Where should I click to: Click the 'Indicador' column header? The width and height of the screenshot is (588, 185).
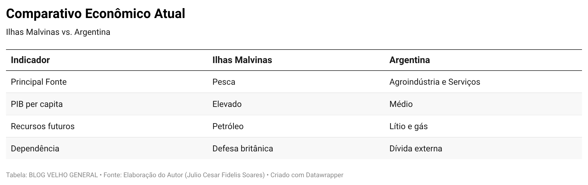(30, 60)
